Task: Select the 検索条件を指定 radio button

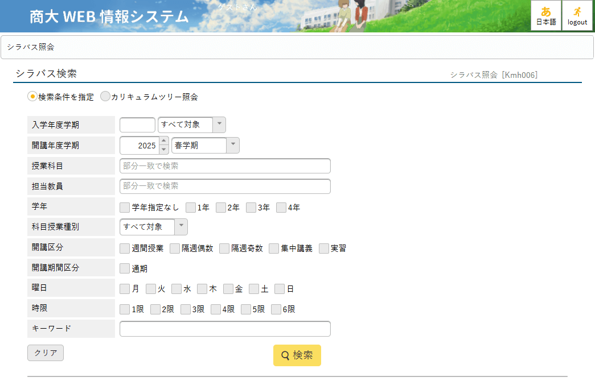Action: (32, 97)
